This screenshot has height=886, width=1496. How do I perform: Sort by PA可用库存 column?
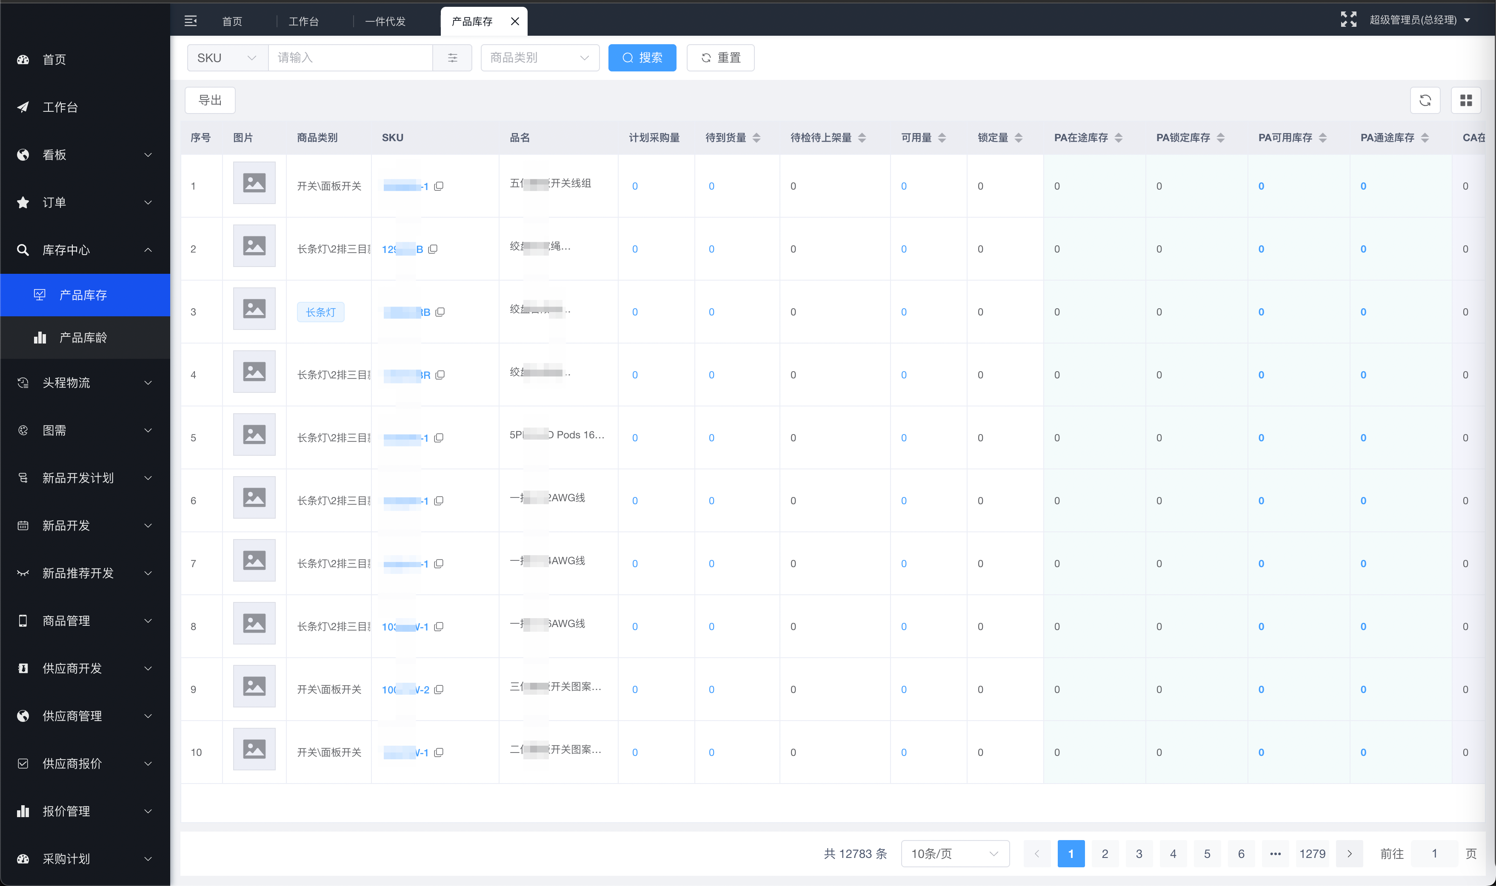click(x=1323, y=138)
